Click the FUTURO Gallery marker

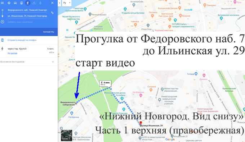tap(175, 20)
